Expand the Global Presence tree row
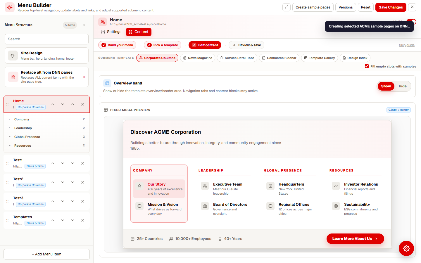Viewport: 421px width, 263px height. 10,137
